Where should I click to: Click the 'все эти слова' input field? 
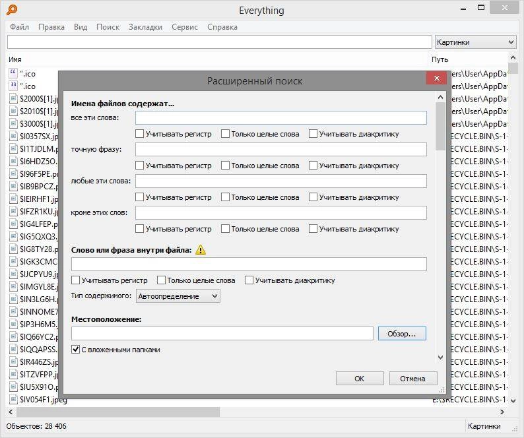point(281,117)
